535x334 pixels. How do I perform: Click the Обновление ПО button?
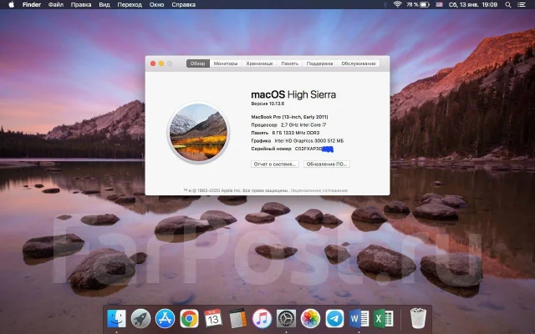pyautogui.click(x=327, y=164)
